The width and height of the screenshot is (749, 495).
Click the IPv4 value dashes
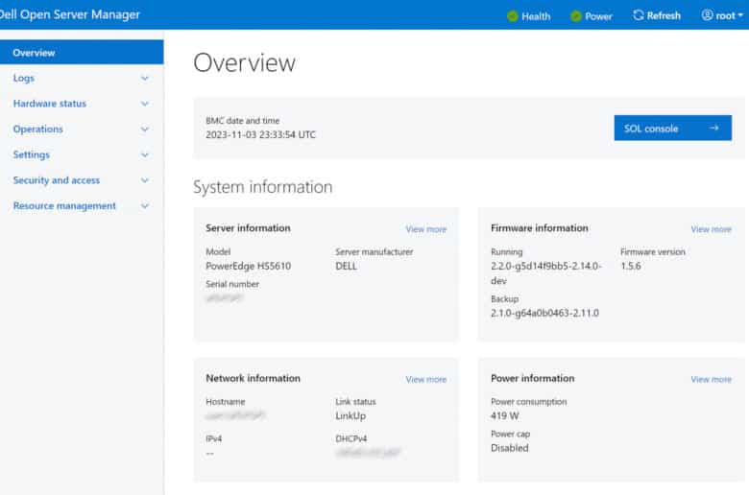pos(210,453)
